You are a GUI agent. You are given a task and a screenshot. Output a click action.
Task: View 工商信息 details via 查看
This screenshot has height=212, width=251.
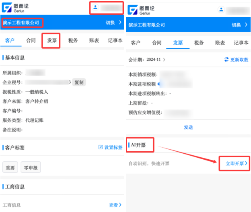(x=115, y=205)
